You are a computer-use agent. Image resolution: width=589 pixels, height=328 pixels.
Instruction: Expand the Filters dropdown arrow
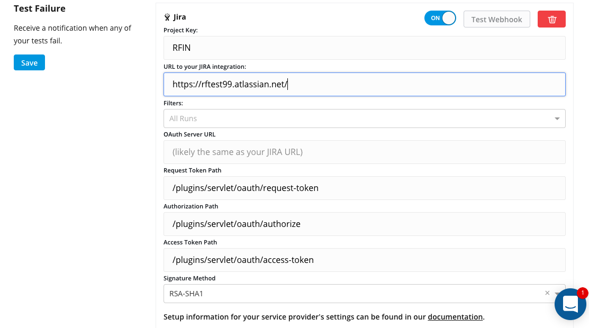[557, 119]
